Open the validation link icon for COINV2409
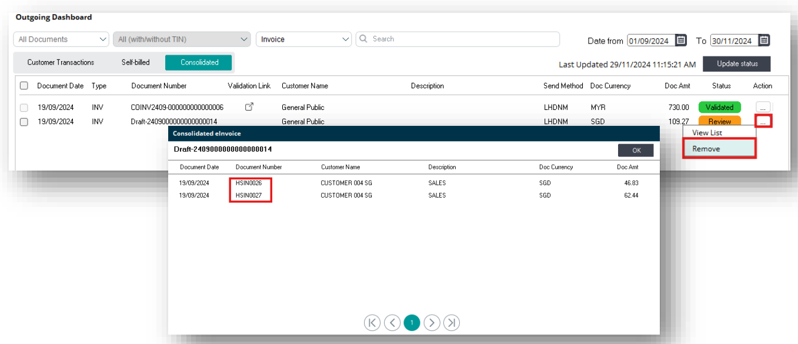The height and width of the screenshot is (344, 798). point(249,107)
